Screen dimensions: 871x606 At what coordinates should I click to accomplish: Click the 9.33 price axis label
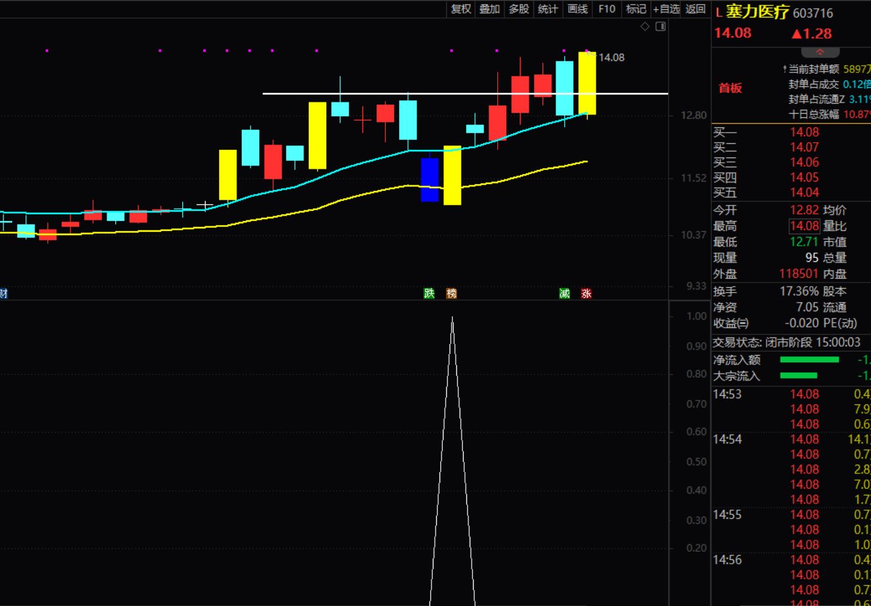pos(695,286)
